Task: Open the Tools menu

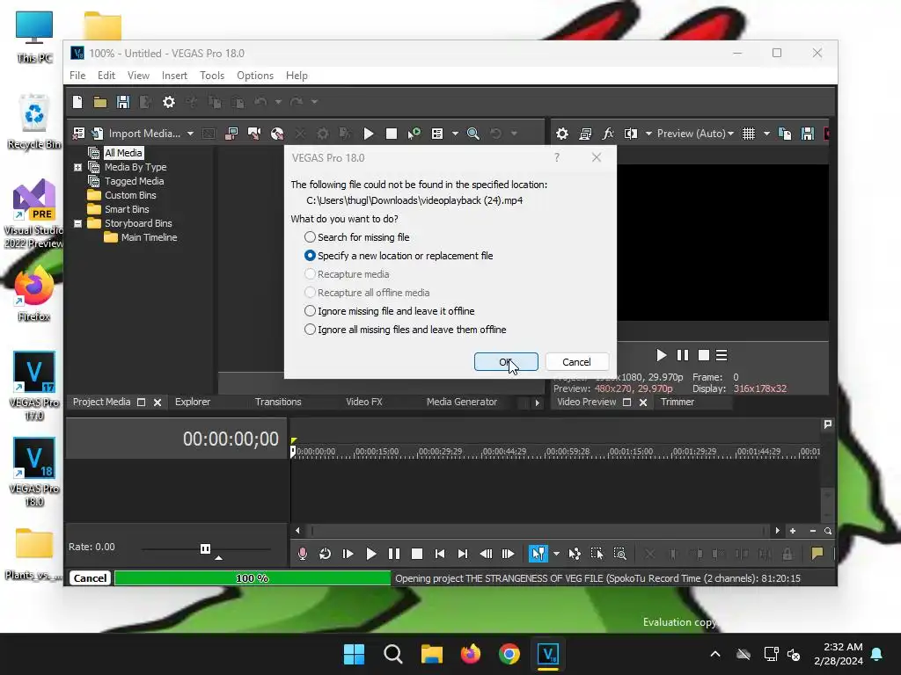Action: coord(212,76)
